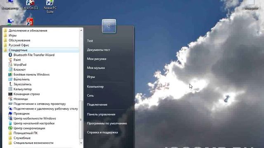Click 'Центр синхронизации' text label
The width and height of the screenshot is (264, 148).
point(29,128)
